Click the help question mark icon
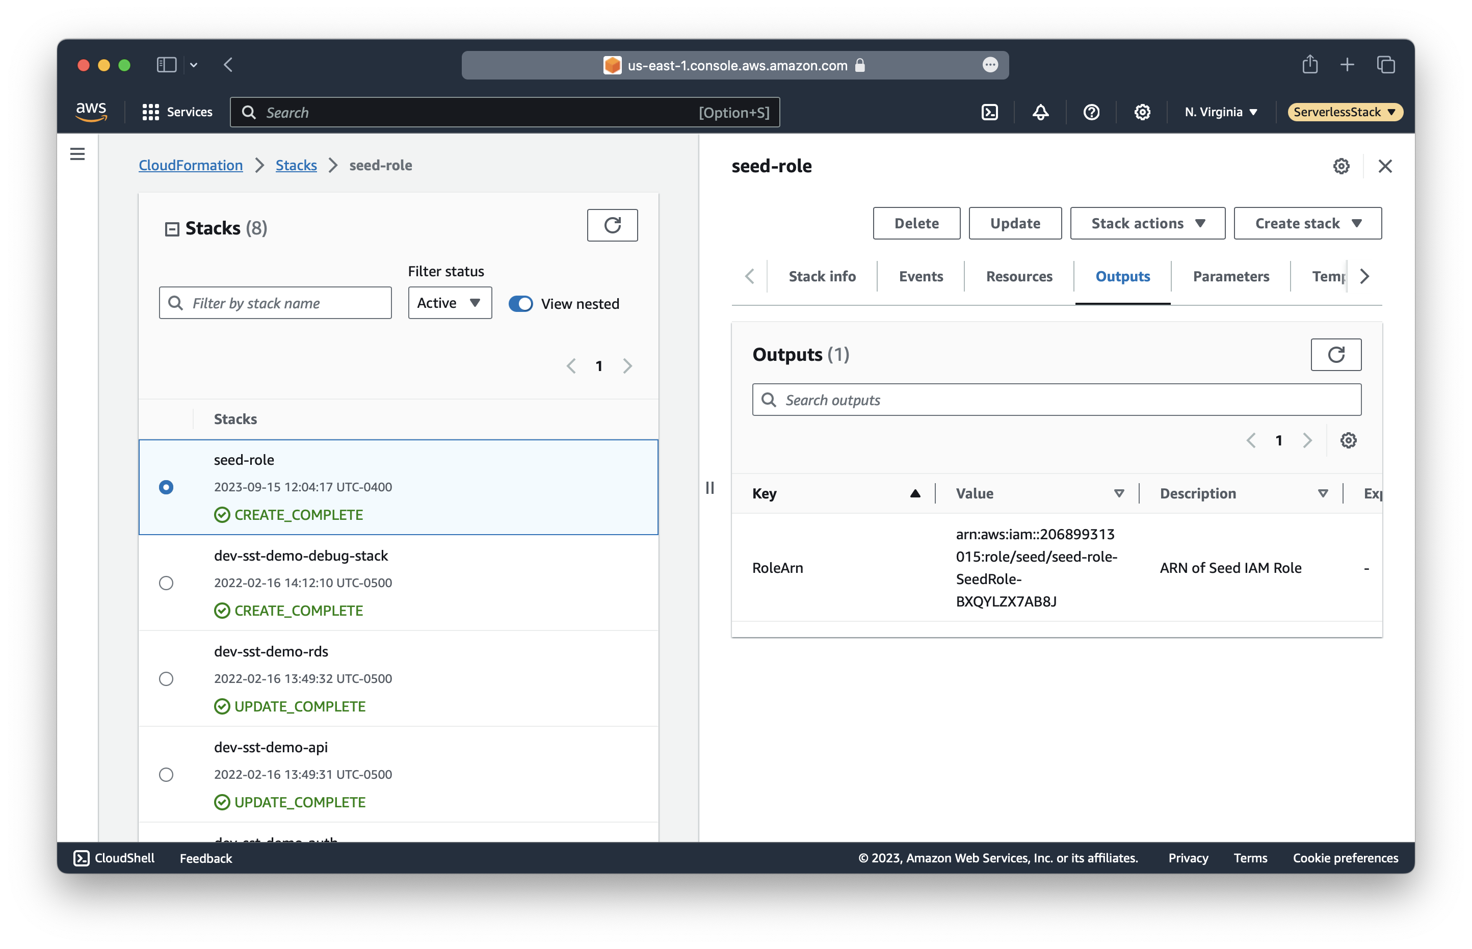 [1091, 112]
